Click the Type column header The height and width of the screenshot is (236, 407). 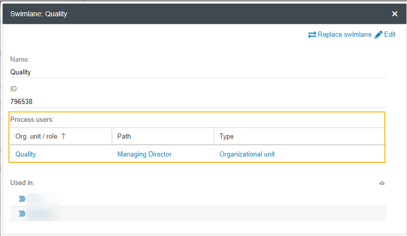point(226,137)
